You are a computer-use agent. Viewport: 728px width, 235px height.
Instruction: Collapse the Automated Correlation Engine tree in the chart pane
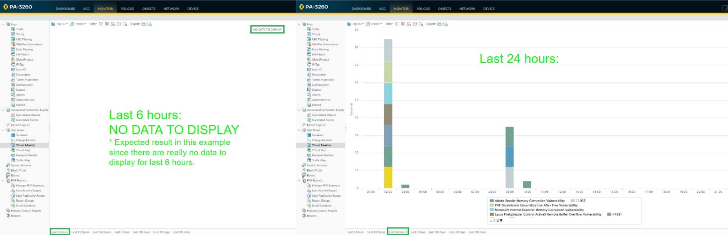pyautogui.click(x=299, y=110)
